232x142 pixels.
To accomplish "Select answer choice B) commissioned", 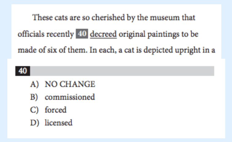I will [x=62, y=97].
